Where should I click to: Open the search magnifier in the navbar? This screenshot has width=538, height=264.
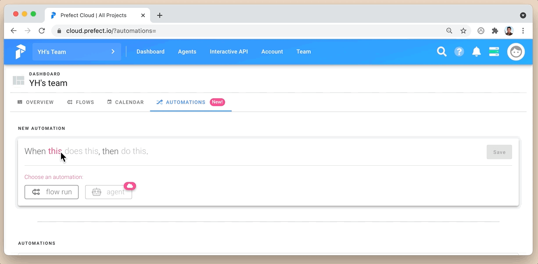coord(441,52)
